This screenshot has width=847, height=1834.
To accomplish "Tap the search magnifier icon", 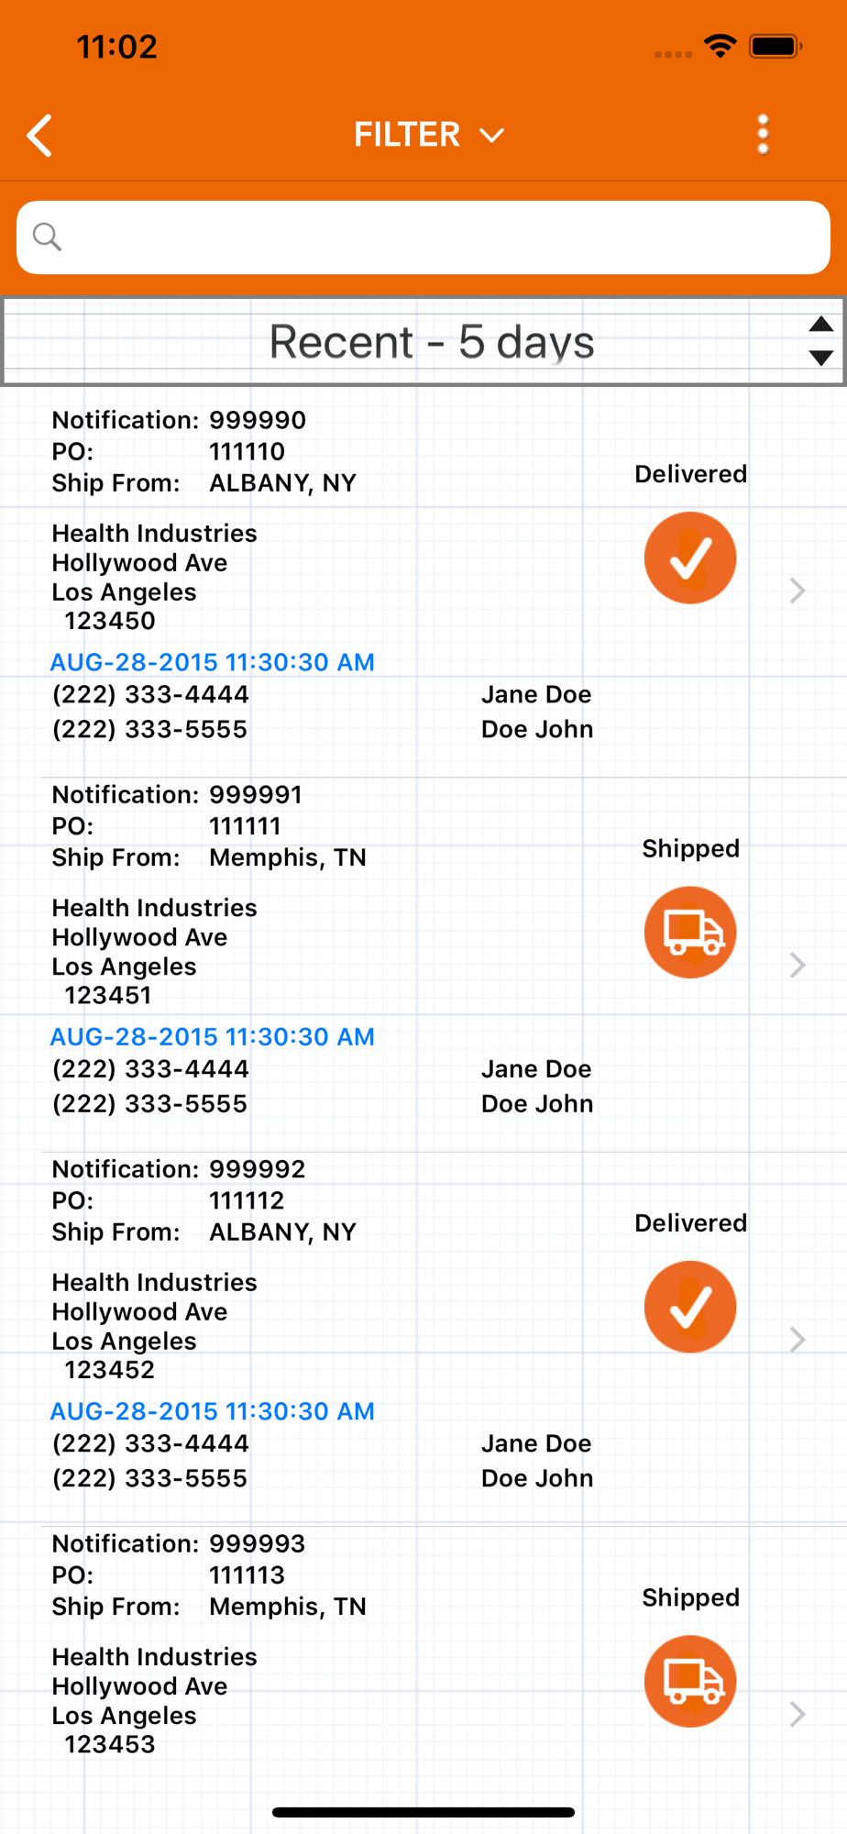I will pyautogui.click(x=47, y=238).
